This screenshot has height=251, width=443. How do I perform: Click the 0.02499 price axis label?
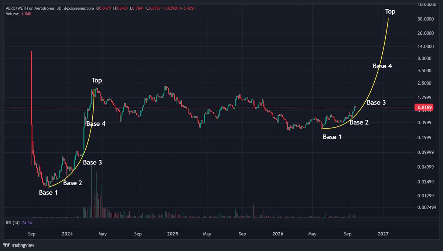pos(426,182)
